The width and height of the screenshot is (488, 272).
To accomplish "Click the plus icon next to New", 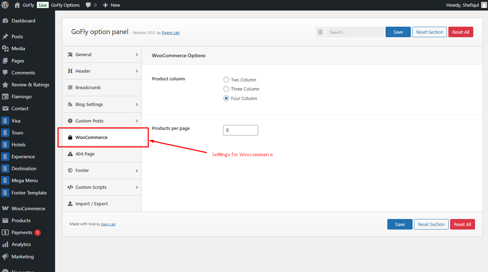I will pos(105,5).
